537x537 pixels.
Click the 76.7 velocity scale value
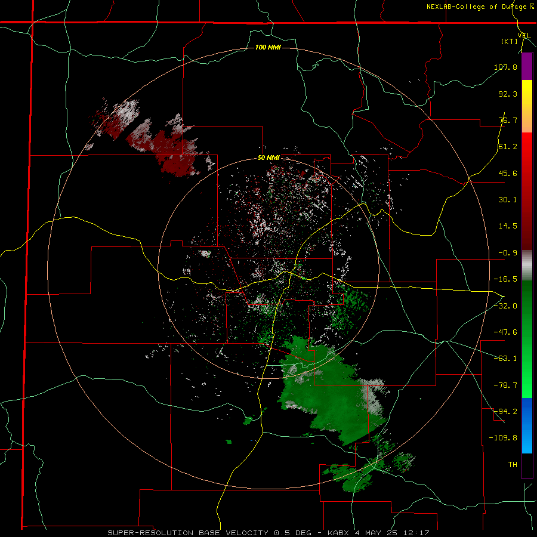[x=508, y=120]
